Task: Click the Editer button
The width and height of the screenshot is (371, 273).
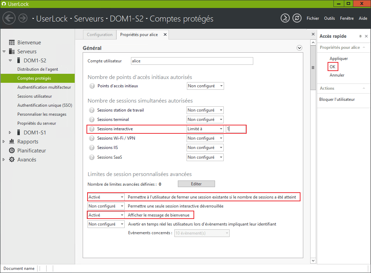Action: click(x=196, y=184)
